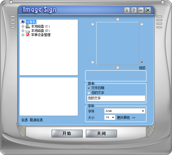Click the 关闭 close button

pyautogui.click(x=101, y=134)
